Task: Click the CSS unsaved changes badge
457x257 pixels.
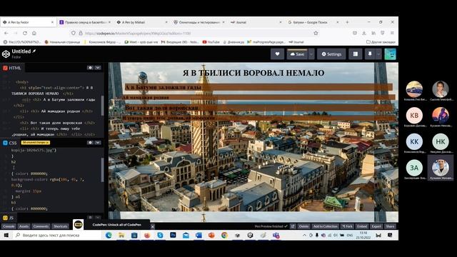Action: [35, 143]
